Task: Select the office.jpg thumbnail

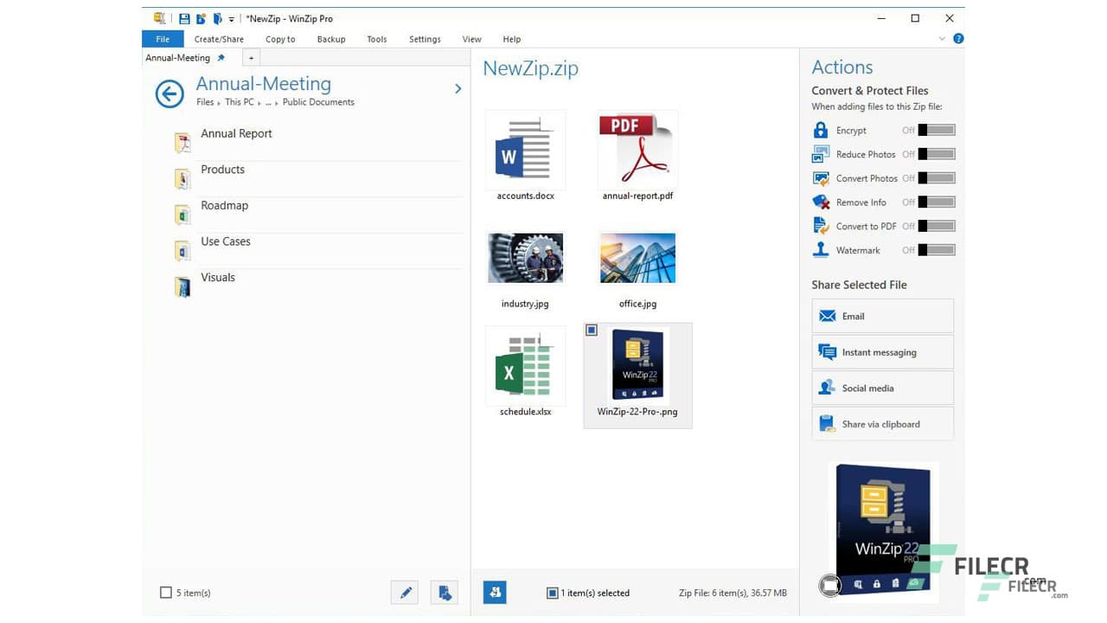Action: [637, 257]
